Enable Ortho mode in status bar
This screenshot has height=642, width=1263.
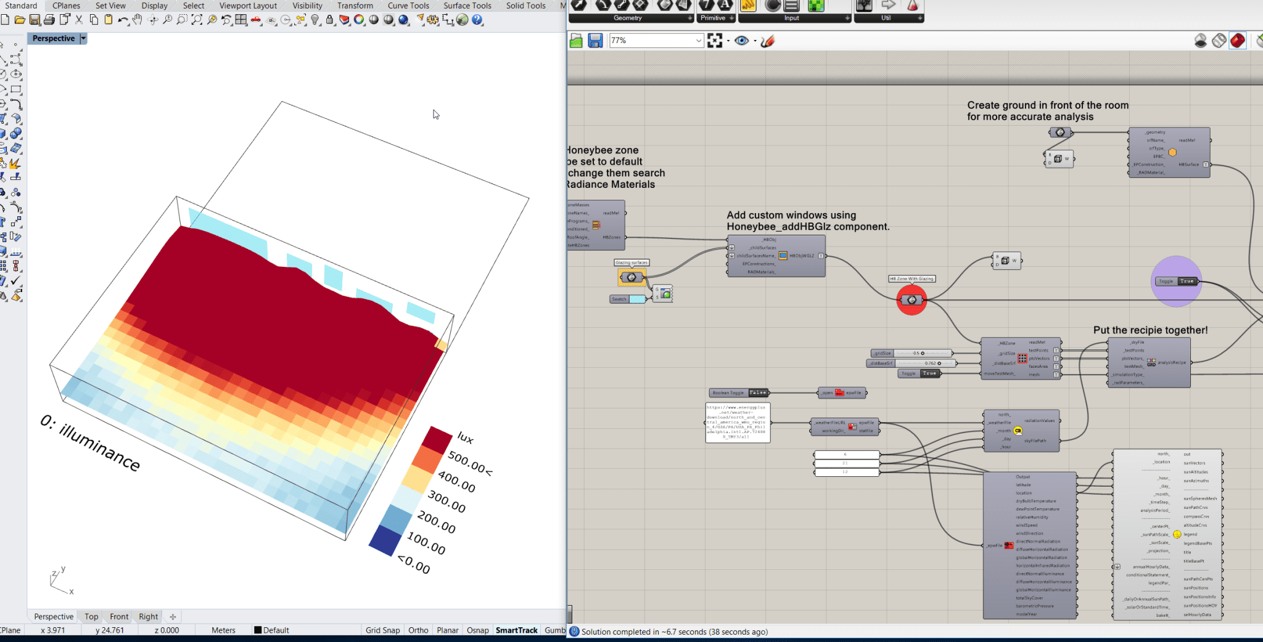coord(418,630)
